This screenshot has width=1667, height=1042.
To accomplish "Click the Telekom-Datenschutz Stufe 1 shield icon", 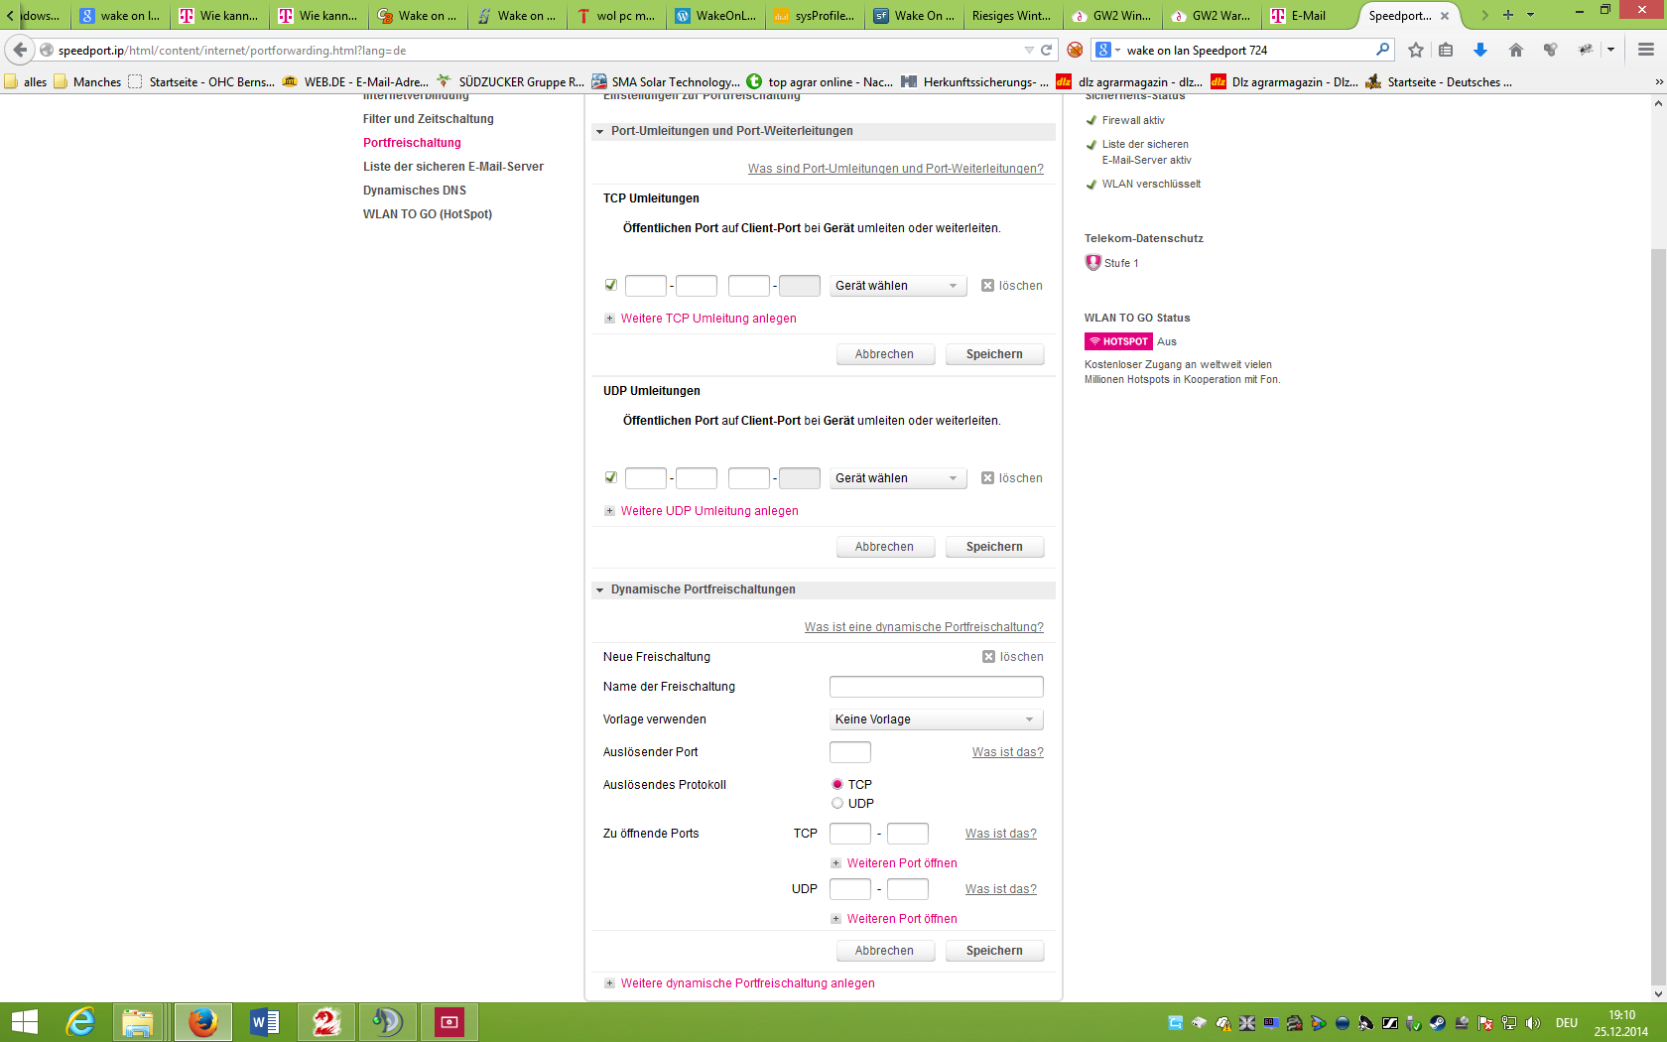I will pos(1092,263).
